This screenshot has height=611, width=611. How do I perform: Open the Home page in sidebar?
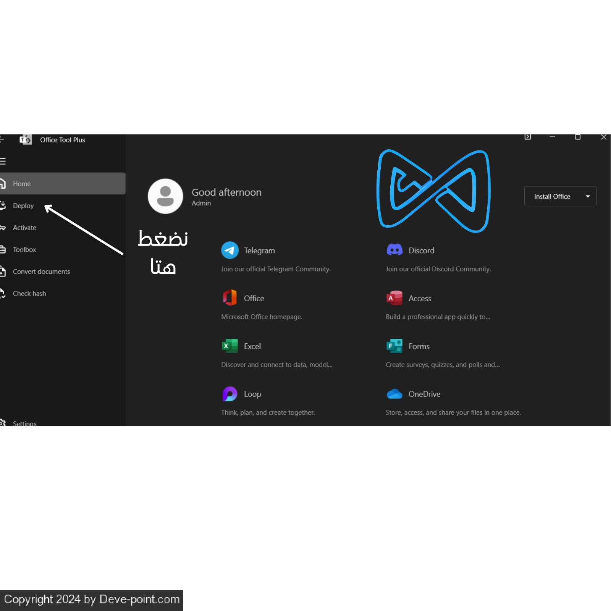[x=62, y=184]
